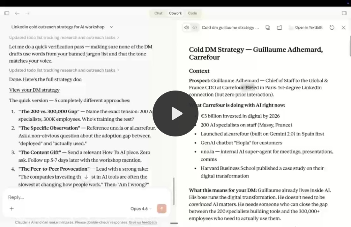Play the video with center button

[175, 113]
